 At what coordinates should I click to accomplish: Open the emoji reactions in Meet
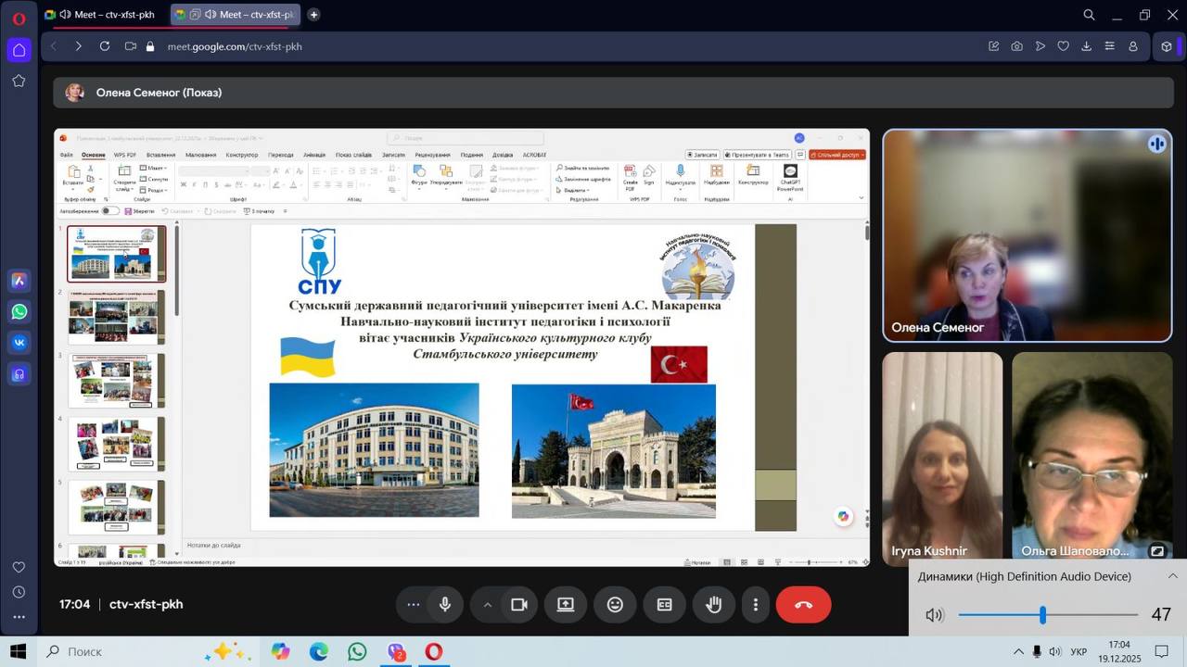615,605
